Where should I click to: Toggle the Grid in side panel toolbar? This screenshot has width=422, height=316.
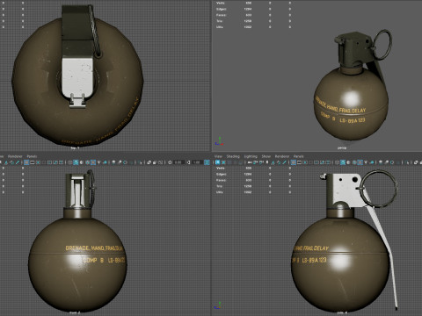[294, 162]
